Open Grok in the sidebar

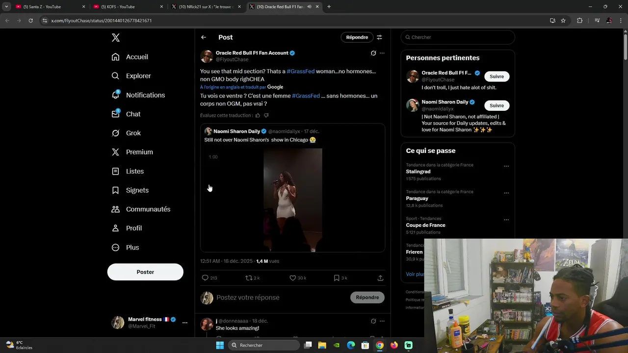[126, 133]
